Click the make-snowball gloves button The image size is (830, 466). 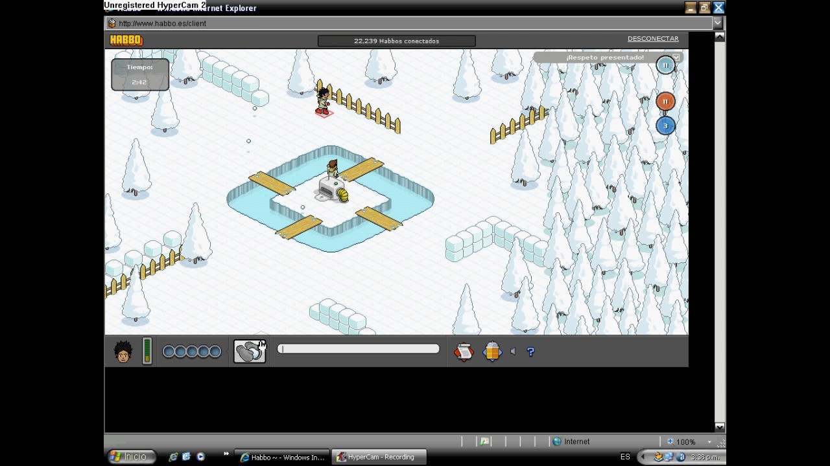(250, 351)
